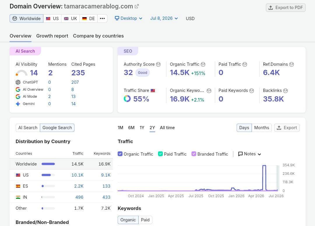The image size is (315, 226).
Task: Click the Gemini sparkle icon
Action: pyautogui.click(x=18, y=104)
